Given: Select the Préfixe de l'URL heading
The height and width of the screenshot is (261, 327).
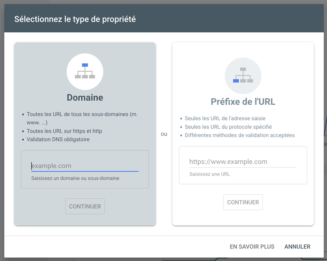Looking at the screenshot, I should pos(243,102).
